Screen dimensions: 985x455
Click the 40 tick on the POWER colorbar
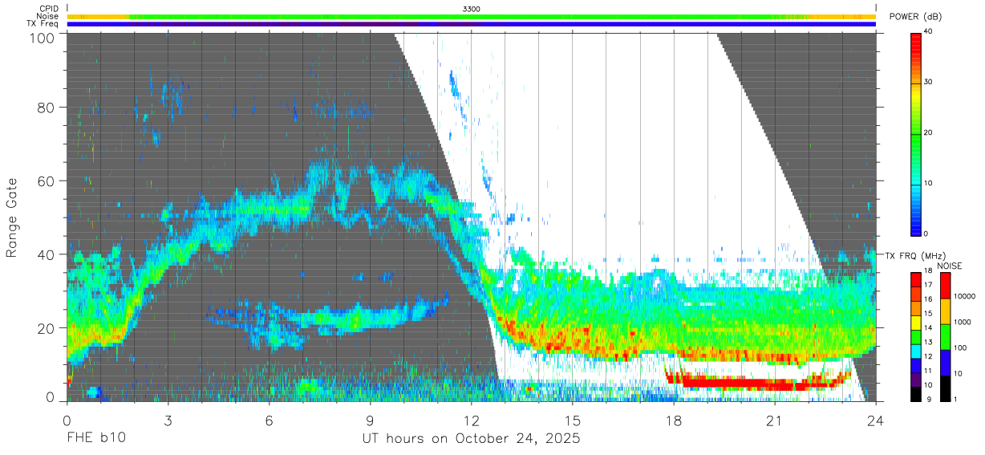[928, 32]
